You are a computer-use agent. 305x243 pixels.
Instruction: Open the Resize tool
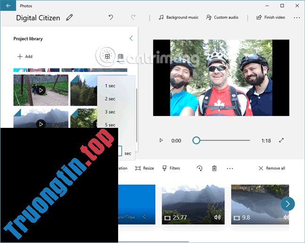click(144, 168)
